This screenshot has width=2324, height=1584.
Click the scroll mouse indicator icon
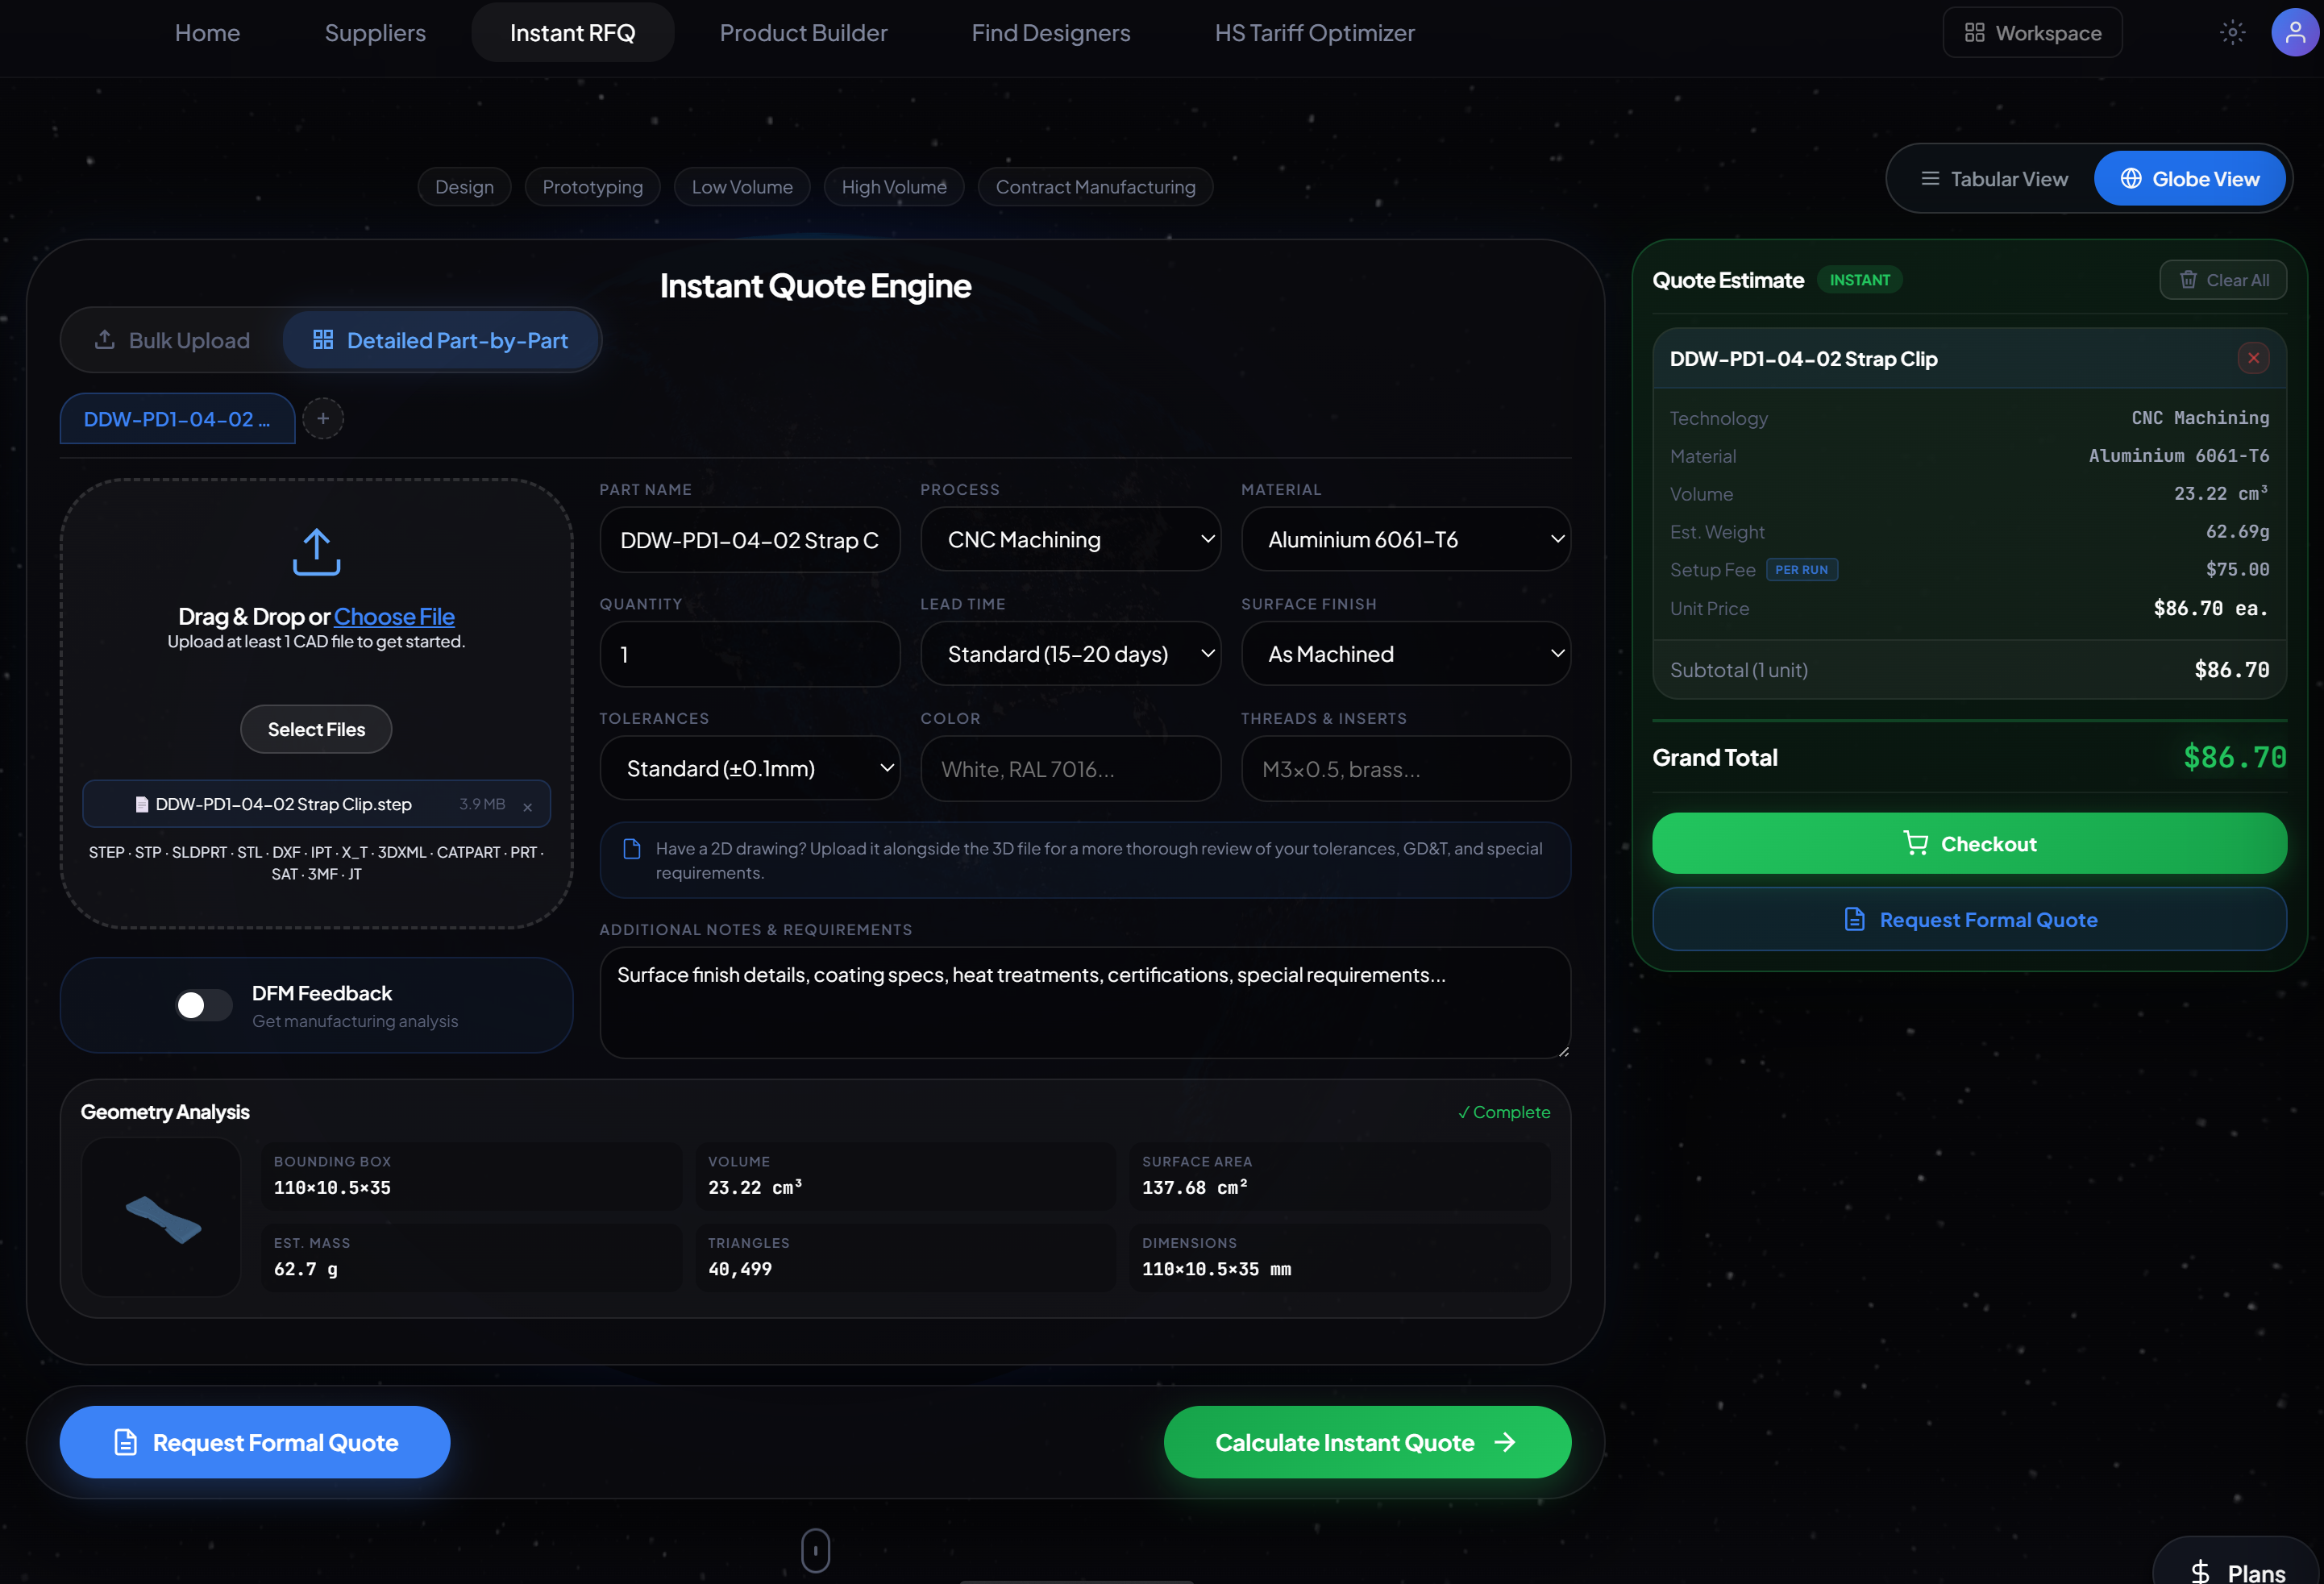(815, 1550)
